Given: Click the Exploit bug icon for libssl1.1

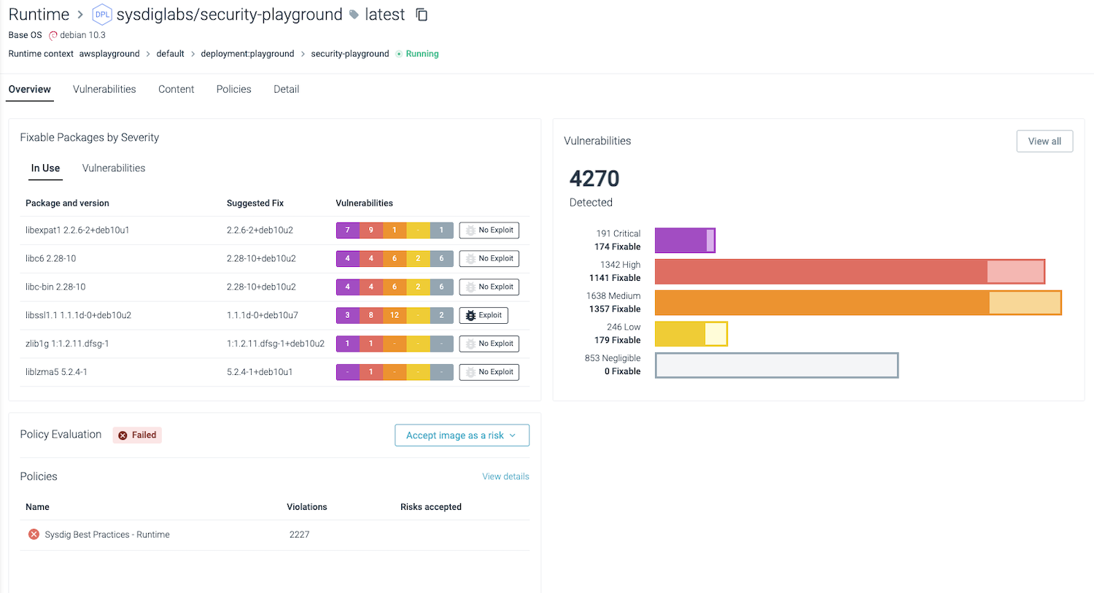Looking at the screenshot, I should pos(471,315).
